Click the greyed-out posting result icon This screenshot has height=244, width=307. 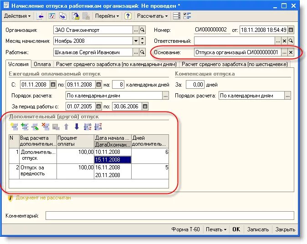click(x=86, y=16)
